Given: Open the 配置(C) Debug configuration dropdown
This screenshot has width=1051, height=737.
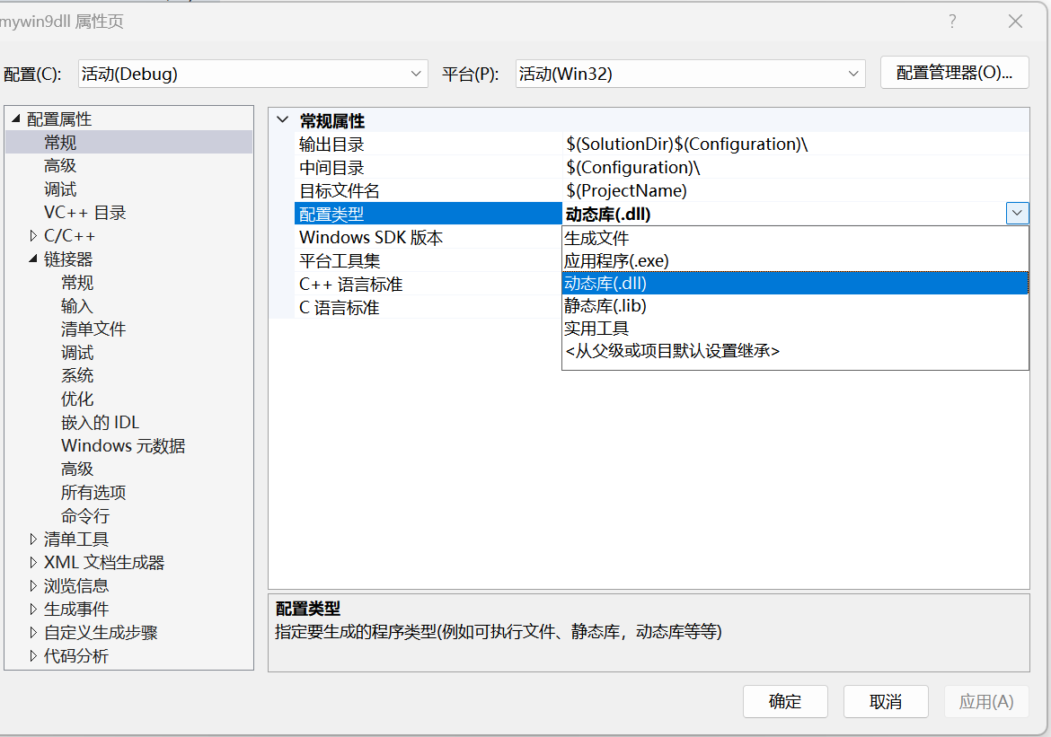Looking at the screenshot, I should [x=252, y=74].
